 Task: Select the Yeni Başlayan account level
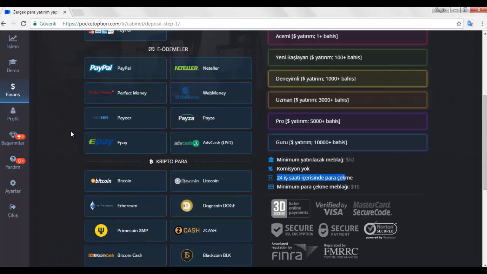click(x=347, y=57)
